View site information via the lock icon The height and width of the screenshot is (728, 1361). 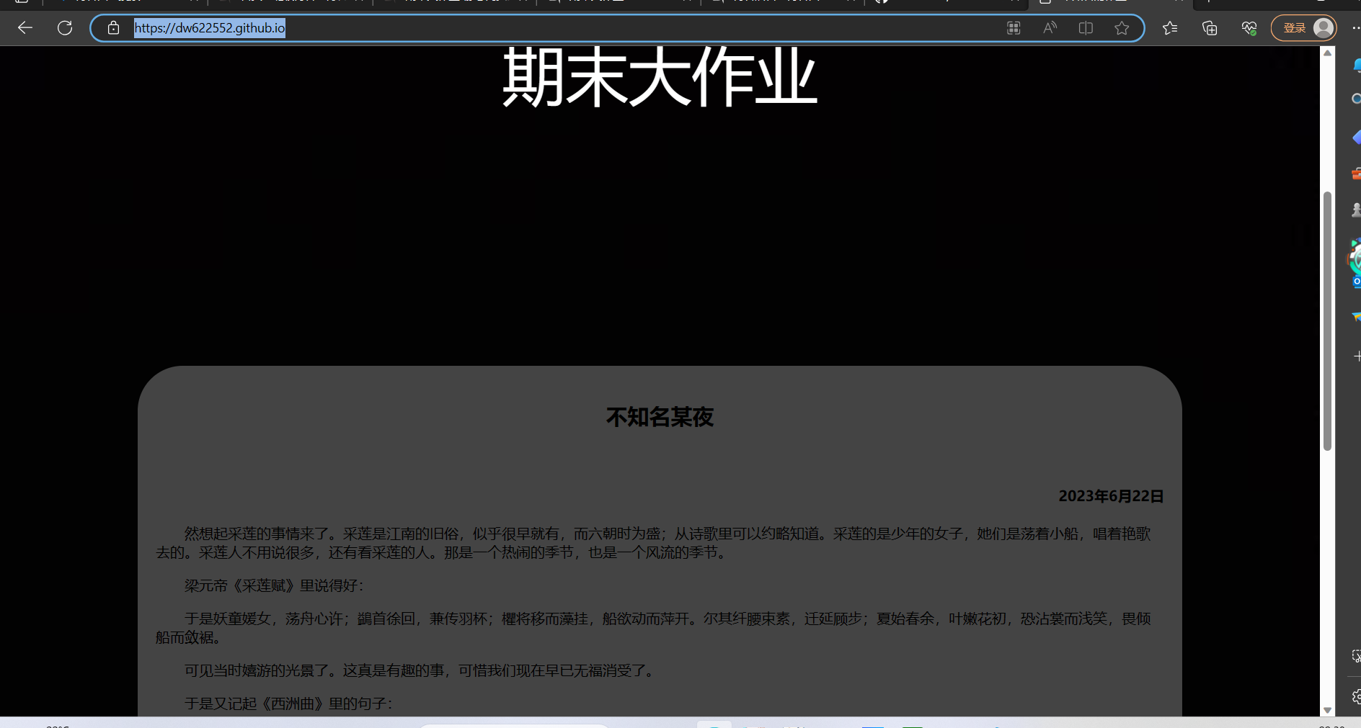113,28
